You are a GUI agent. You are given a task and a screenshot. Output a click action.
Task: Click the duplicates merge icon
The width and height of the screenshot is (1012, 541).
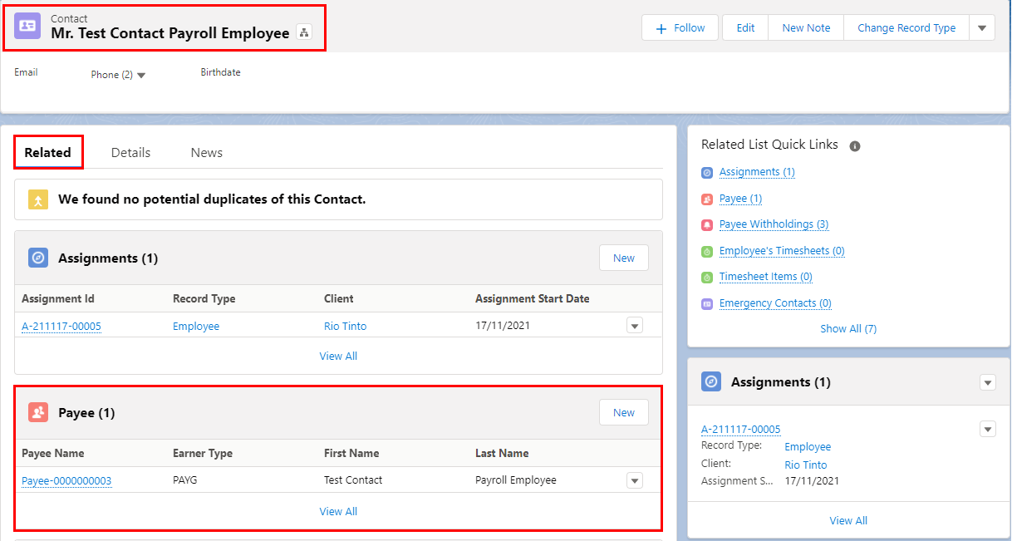click(x=38, y=199)
